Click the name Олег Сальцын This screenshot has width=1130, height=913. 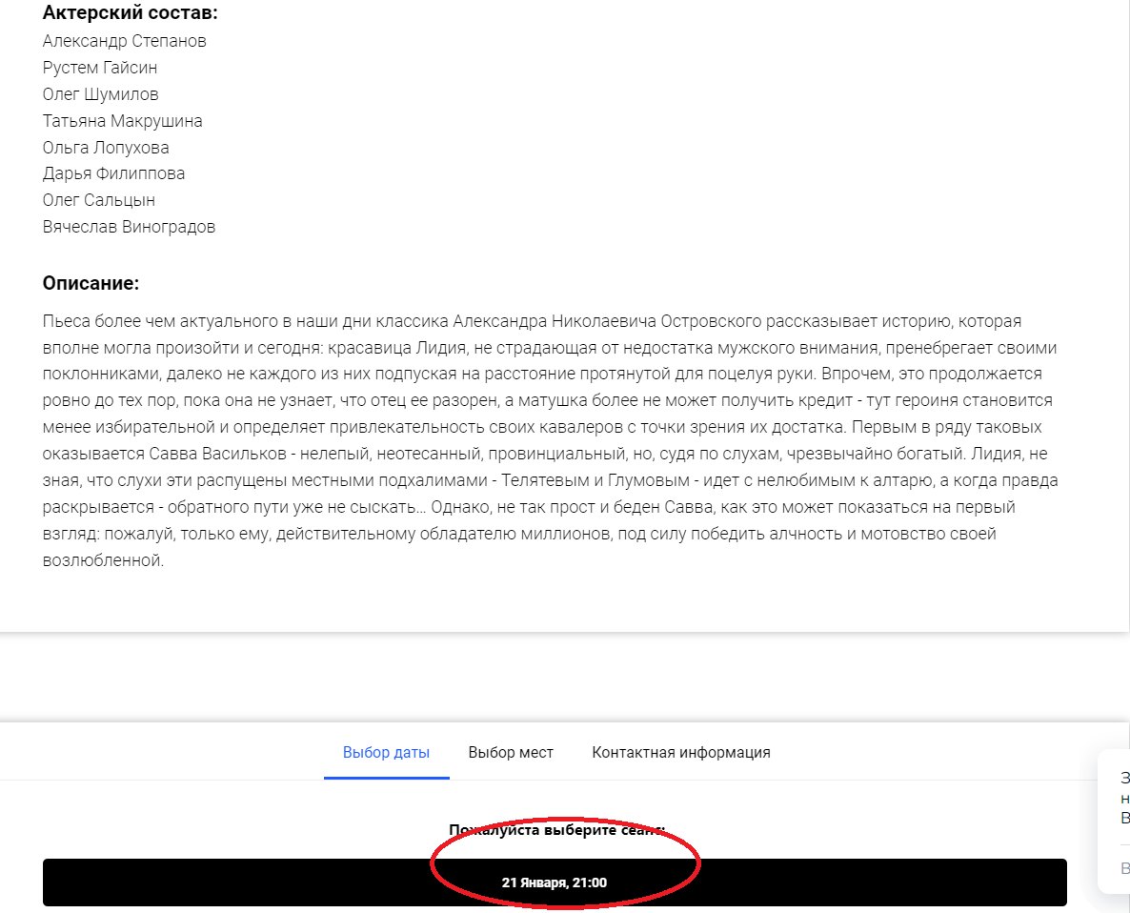click(98, 200)
